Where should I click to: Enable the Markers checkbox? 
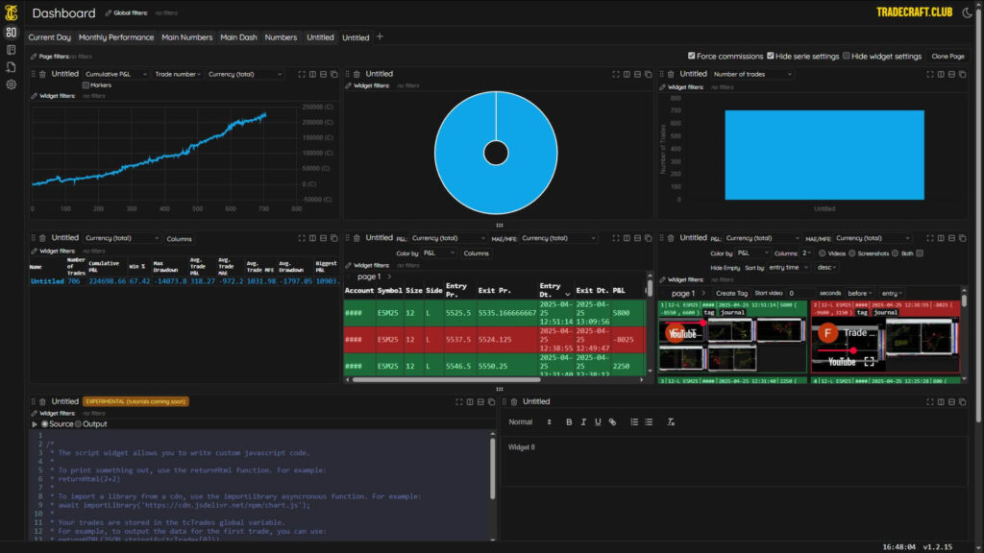[86, 85]
